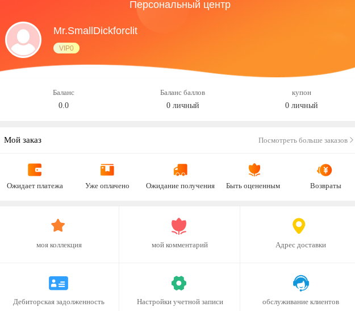
Task: Open Настройки учетной записи gear icon
Action: [x=179, y=283]
